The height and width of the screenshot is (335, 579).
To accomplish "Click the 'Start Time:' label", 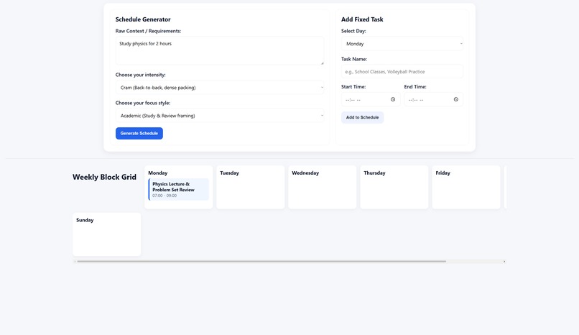I will (x=353, y=87).
